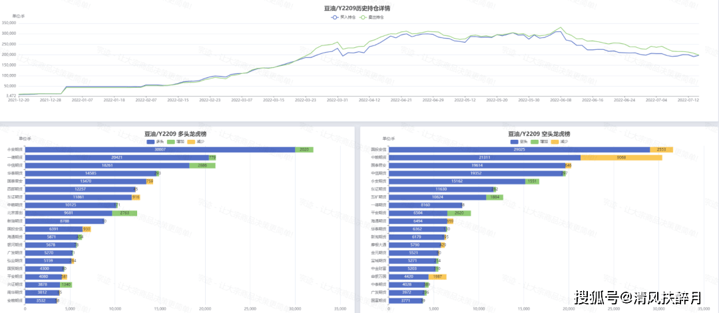Click the 2022-06-08 date on the x-axis
719x313 pixels.
(561, 100)
